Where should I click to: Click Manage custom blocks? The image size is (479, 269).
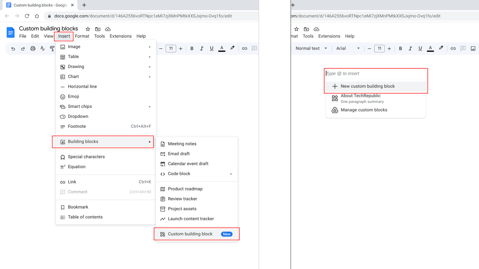click(364, 110)
